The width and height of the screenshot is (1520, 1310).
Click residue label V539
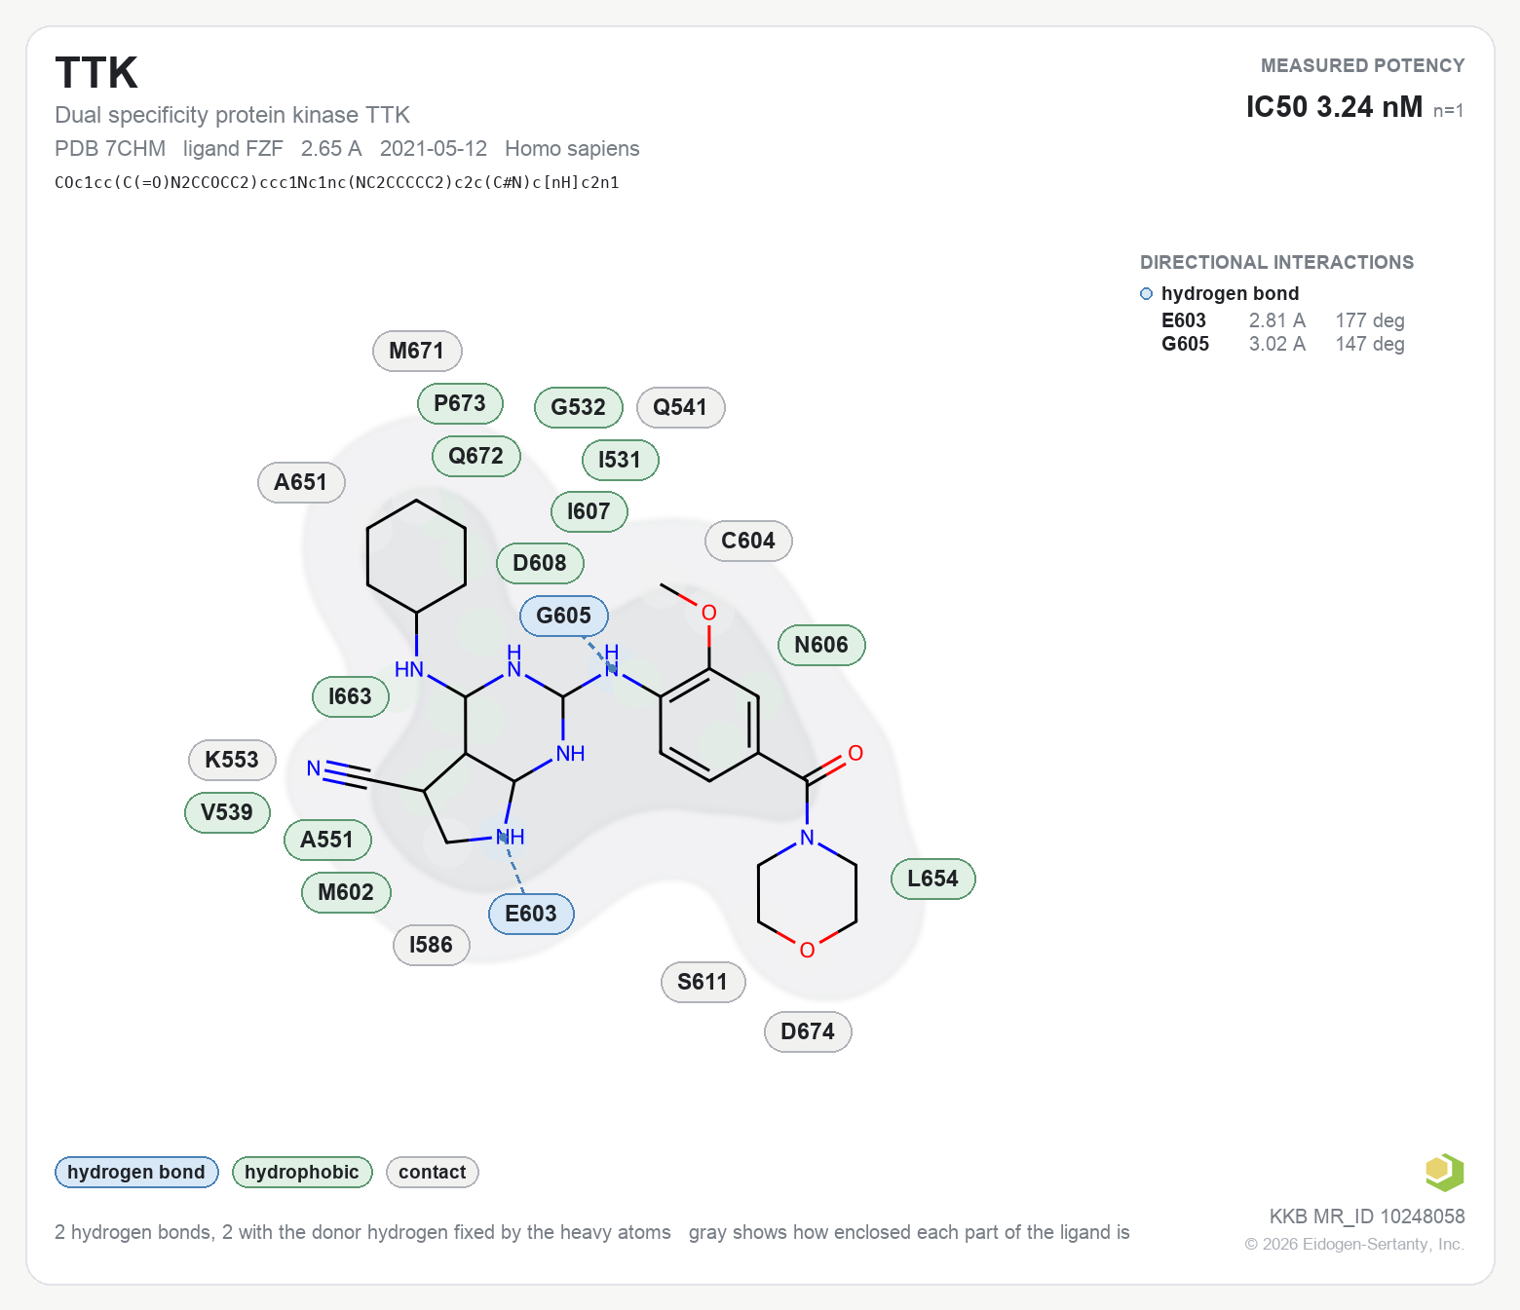tap(227, 812)
